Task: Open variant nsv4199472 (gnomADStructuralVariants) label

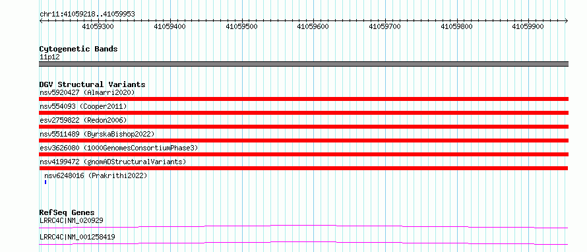Action: (113, 162)
